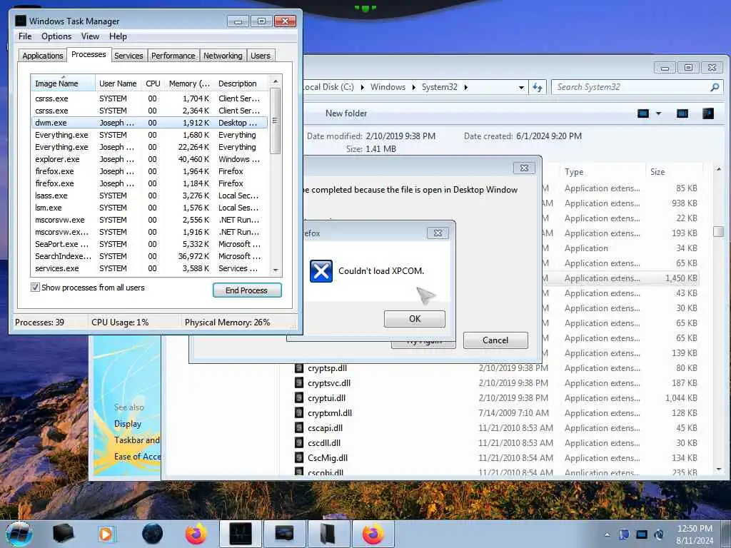Select the cryptsp.dll file
The width and height of the screenshot is (731, 548).
click(327, 368)
